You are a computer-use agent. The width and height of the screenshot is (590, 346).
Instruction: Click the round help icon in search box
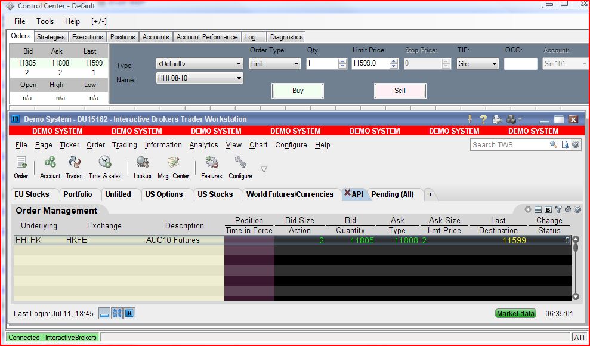coord(576,144)
